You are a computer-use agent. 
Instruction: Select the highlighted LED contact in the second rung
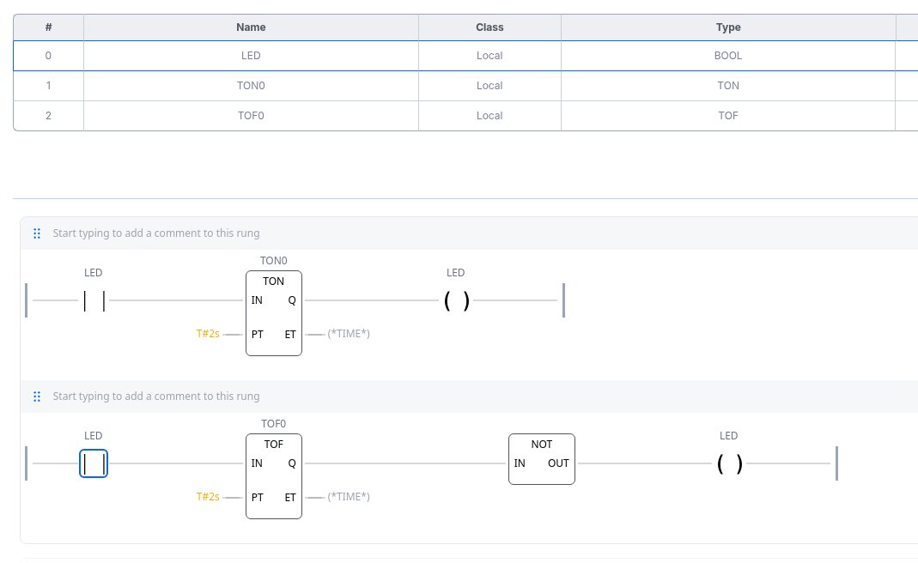[x=94, y=463]
